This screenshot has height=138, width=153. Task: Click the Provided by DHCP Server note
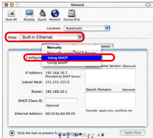coord(63,77)
